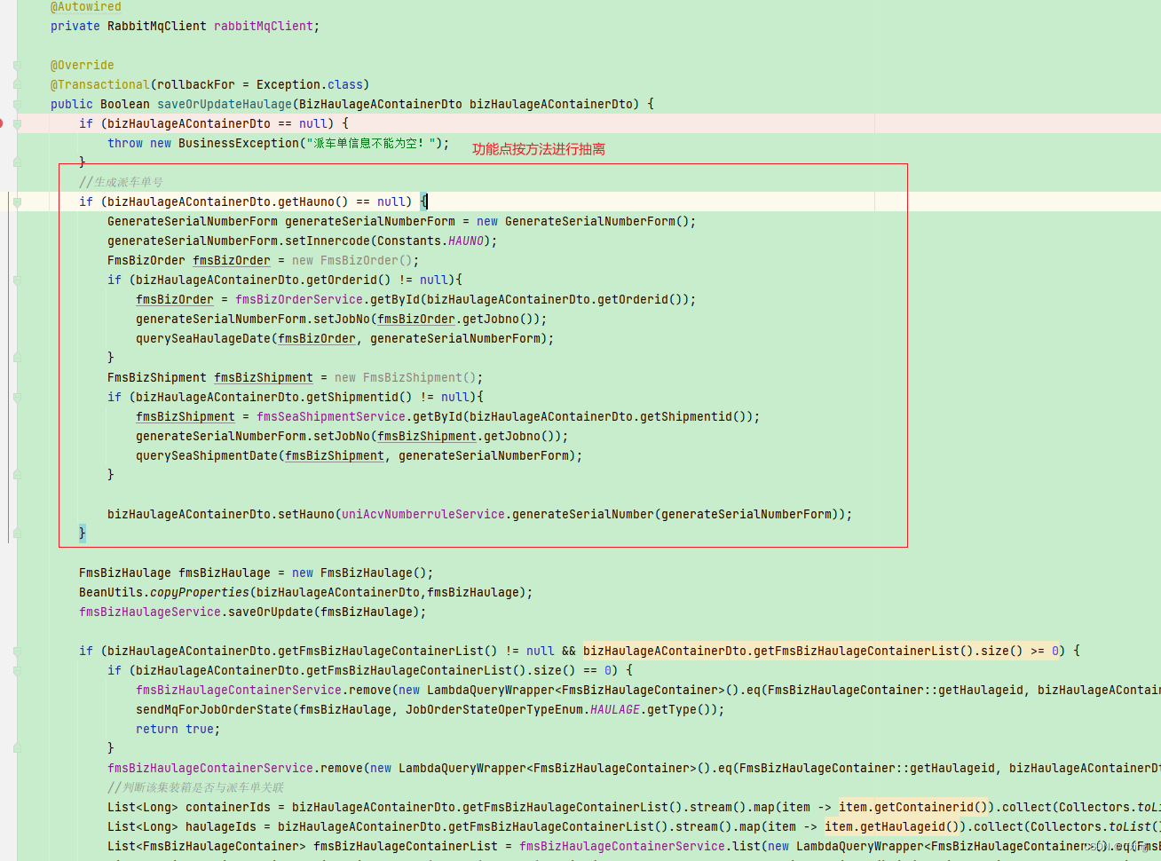This screenshot has width=1161, height=861.
Task: Click the HAUNO constant
Action: [x=466, y=241]
